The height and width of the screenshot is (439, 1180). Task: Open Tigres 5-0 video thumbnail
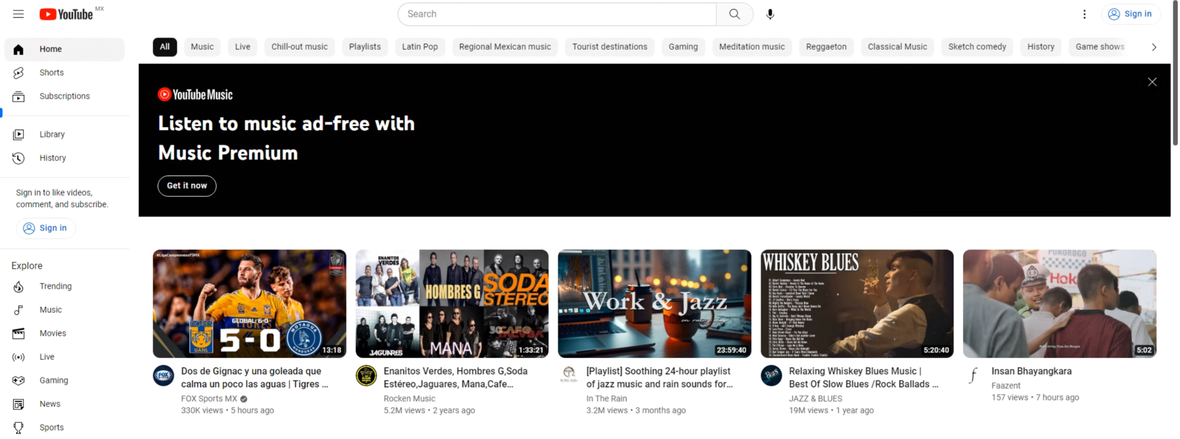pos(249,303)
